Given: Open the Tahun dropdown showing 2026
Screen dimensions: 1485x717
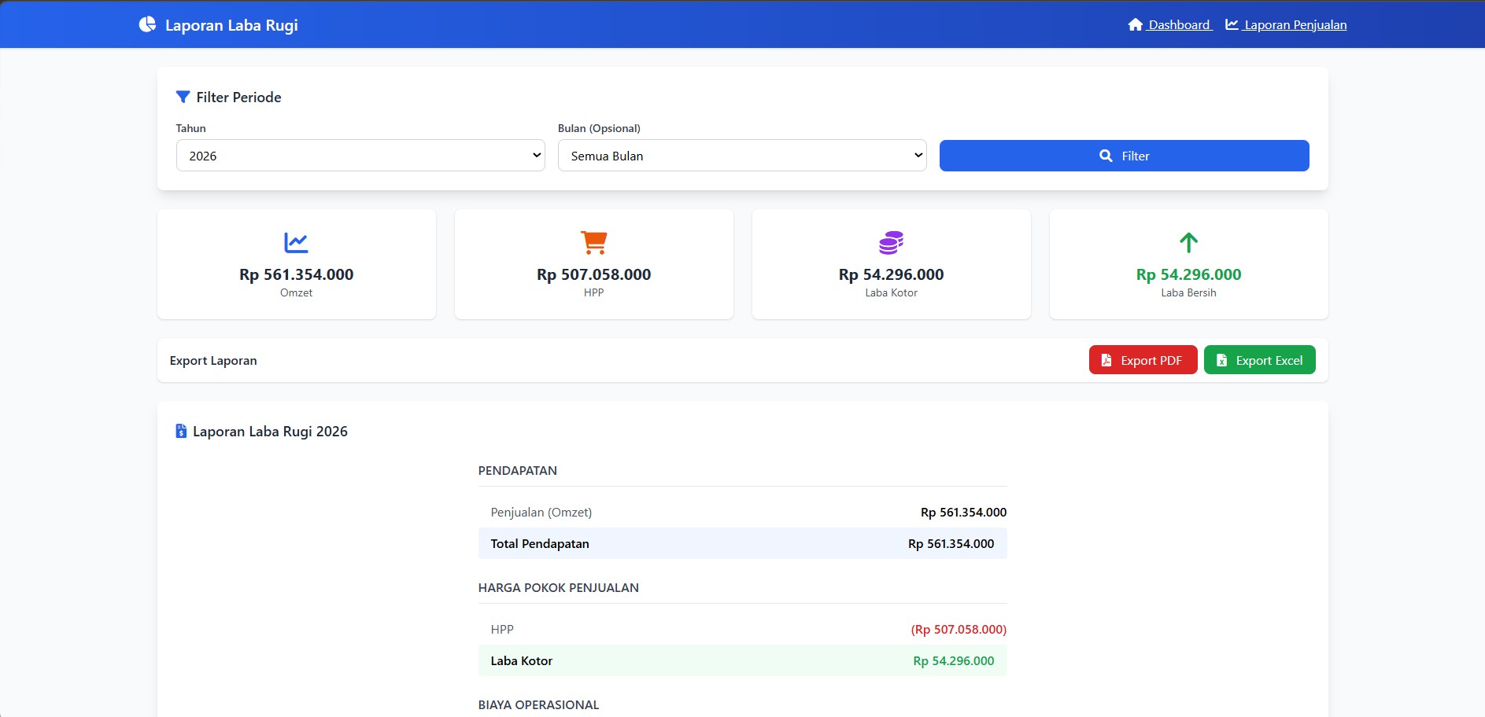Looking at the screenshot, I should pos(360,156).
